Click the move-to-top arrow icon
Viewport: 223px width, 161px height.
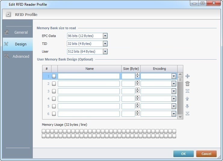[187, 91]
